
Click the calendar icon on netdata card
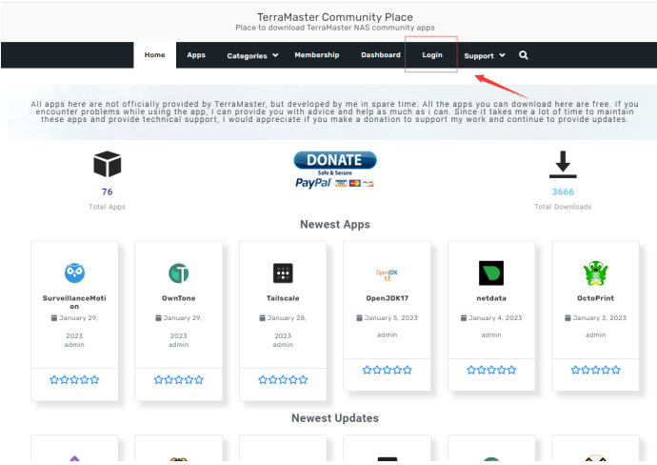pos(464,318)
